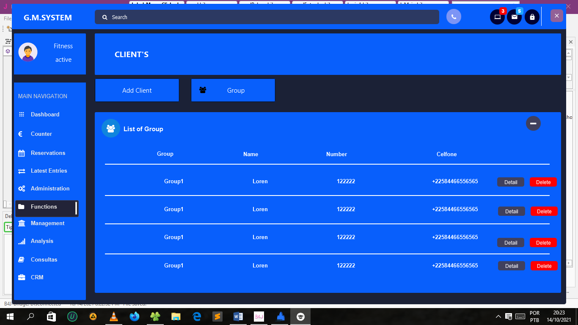Close the G.M.SYSTEM window with the purple X
Image resolution: width=578 pixels, height=325 pixels.
557,16
